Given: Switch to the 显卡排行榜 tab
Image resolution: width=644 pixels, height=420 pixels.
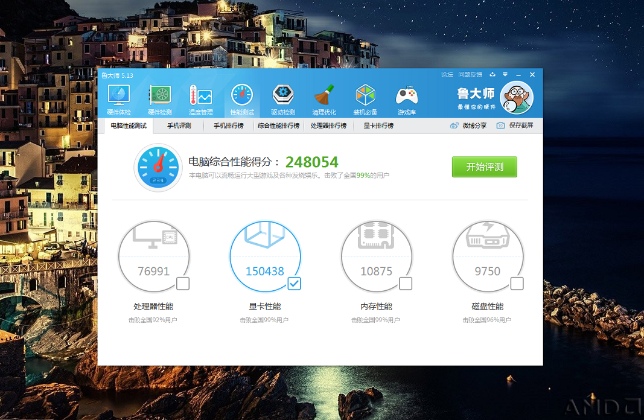Looking at the screenshot, I should pyautogui.click(x=378, y=126).
